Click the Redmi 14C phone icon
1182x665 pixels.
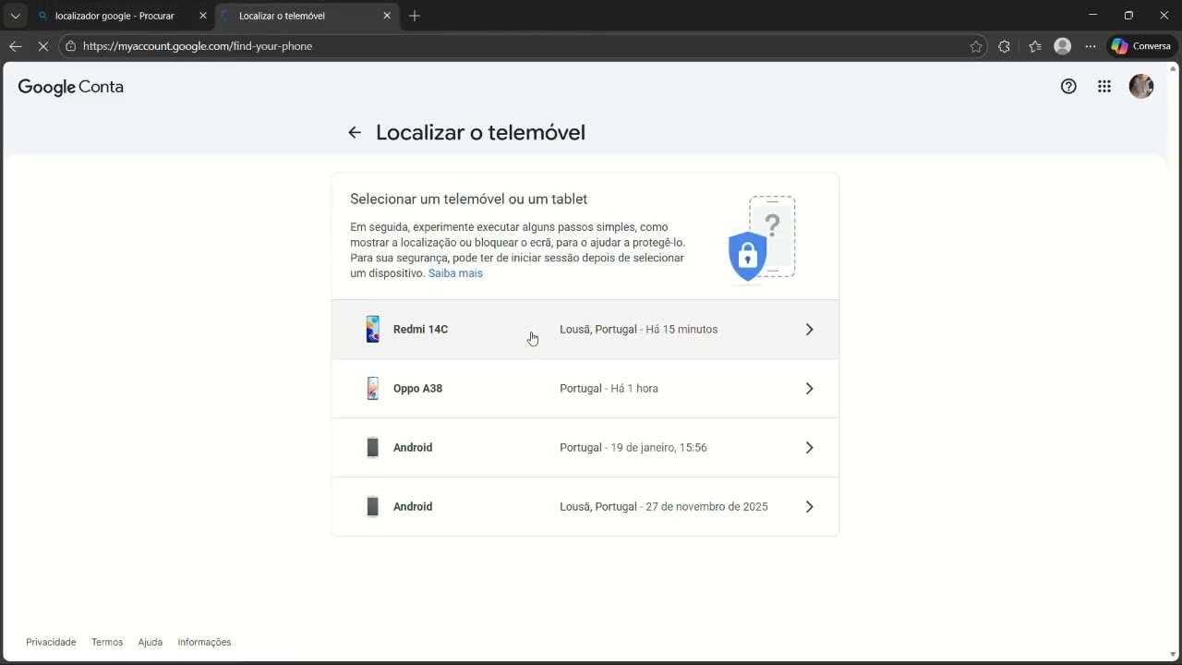(372, 330)
